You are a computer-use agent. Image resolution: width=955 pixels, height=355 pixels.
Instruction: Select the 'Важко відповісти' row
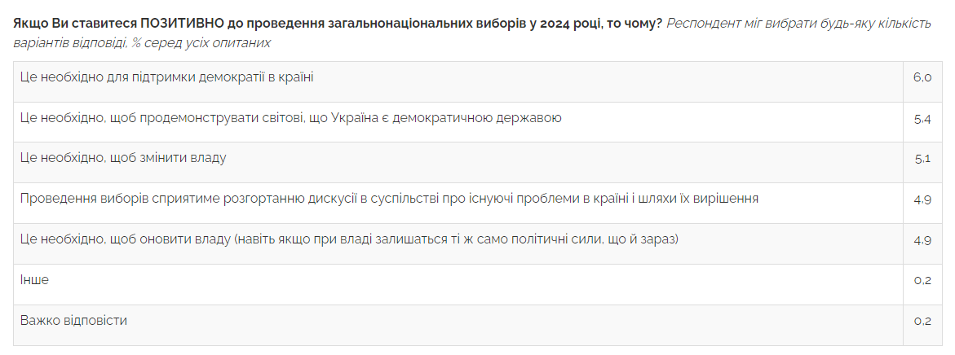(73, 321)
